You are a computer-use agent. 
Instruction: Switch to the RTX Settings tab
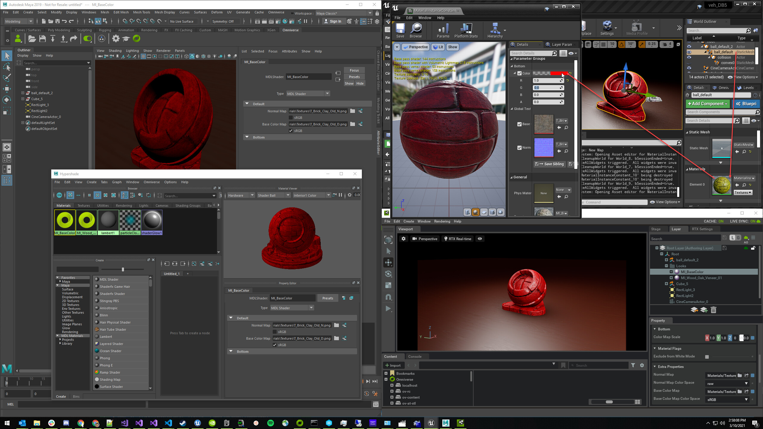pos(702,229)
